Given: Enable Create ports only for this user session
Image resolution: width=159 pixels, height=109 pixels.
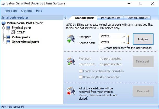Looking at the screenshot, I should (101, 48).
